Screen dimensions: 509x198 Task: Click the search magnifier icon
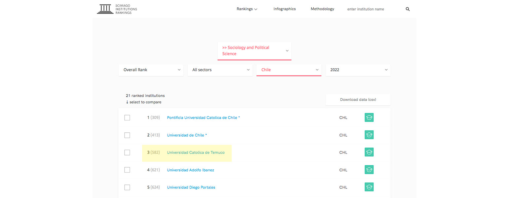pyautogui.click(x=408, y=9)
